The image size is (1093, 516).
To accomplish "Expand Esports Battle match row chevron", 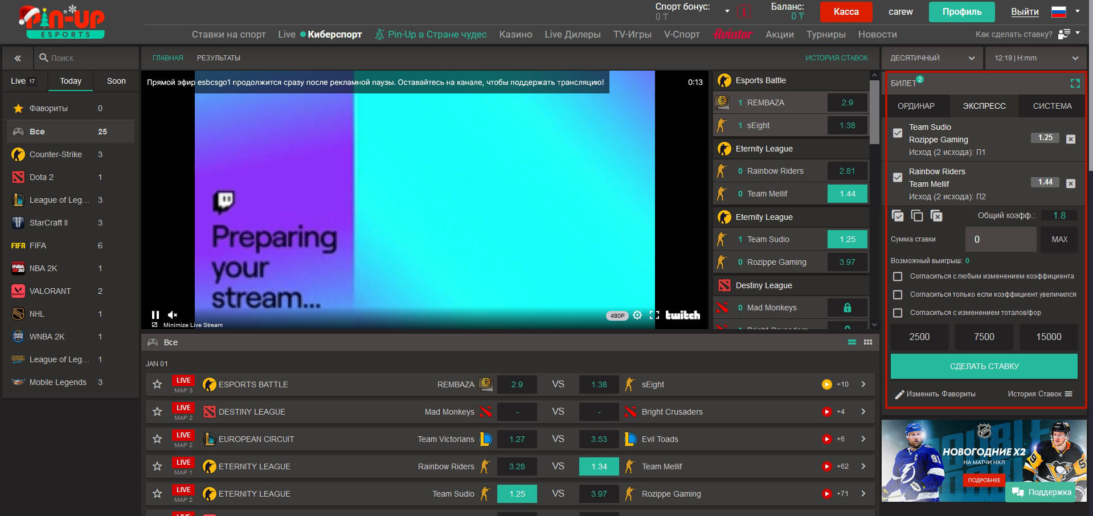I will tap(863, 384).
